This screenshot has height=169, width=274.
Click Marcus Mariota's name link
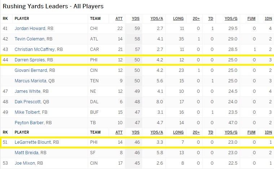30,81
